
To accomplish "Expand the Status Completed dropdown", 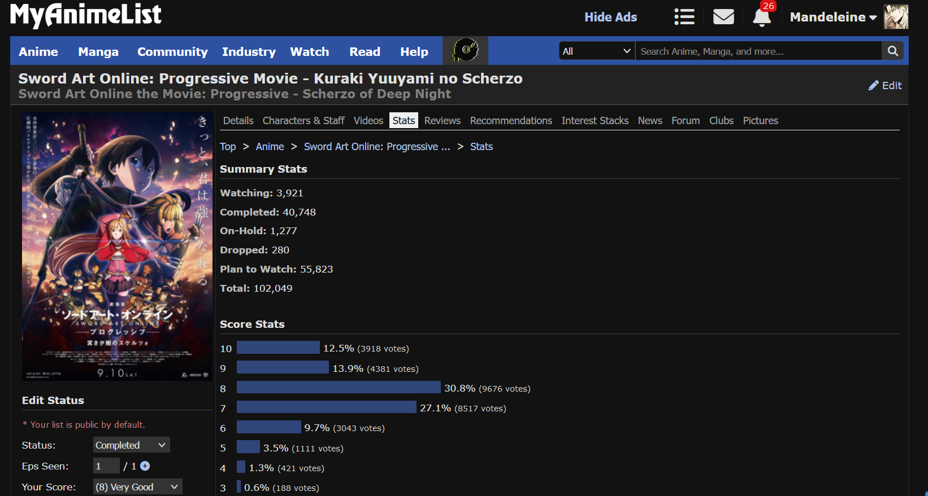I will point(131,445).
